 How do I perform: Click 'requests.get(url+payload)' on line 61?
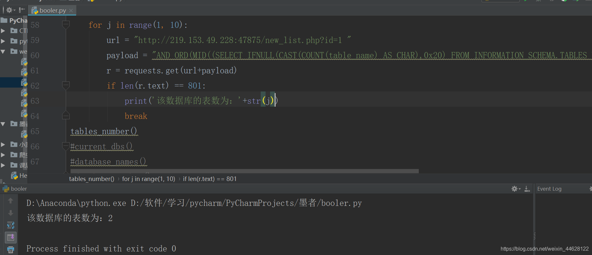coord(181,70)
